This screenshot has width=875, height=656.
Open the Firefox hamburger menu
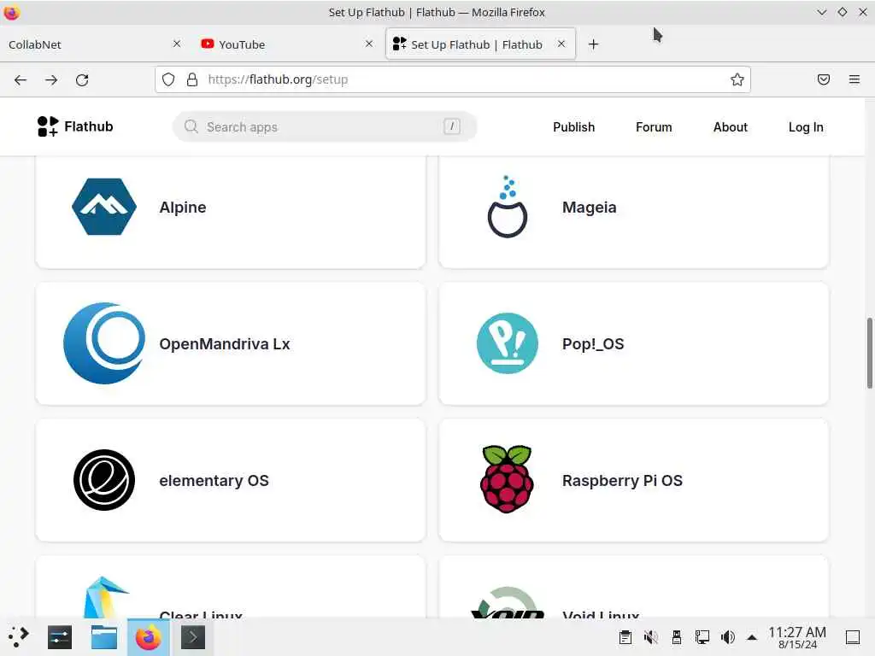[x=854, y=79]
